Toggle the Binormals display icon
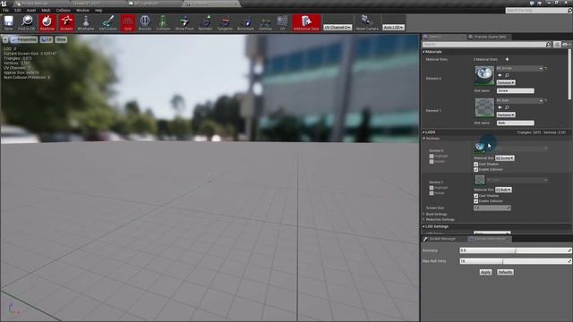Viewport: 573px width, 322px height. click(x=245, y=23)
